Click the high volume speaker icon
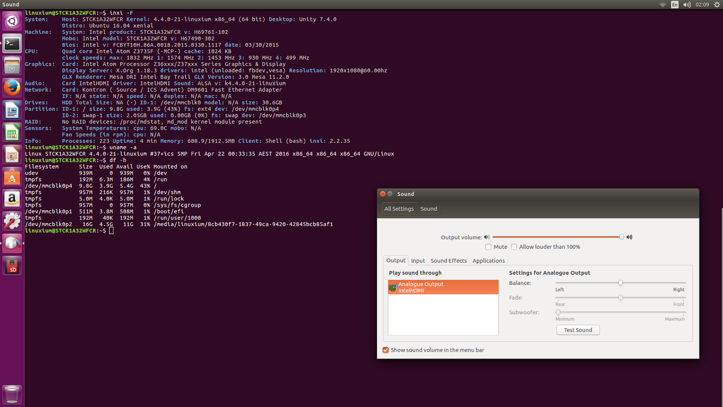 click(629, 237)
